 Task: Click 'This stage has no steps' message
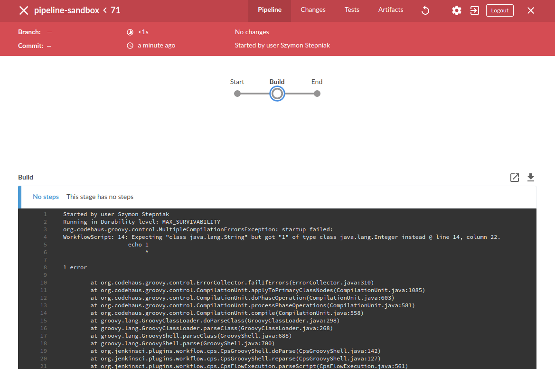(x=100, y=197)
